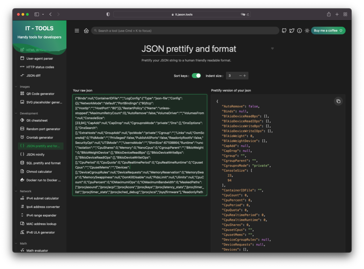Click the IT - TOOLS logo title

coord(39,28)
